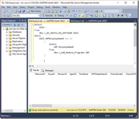The image size is (139, 119).
Task: Click the Increase Indent icon
Action: [x=122, y=16]
